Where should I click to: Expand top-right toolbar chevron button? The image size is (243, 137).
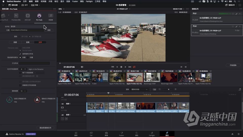click(x=240, y=5)
